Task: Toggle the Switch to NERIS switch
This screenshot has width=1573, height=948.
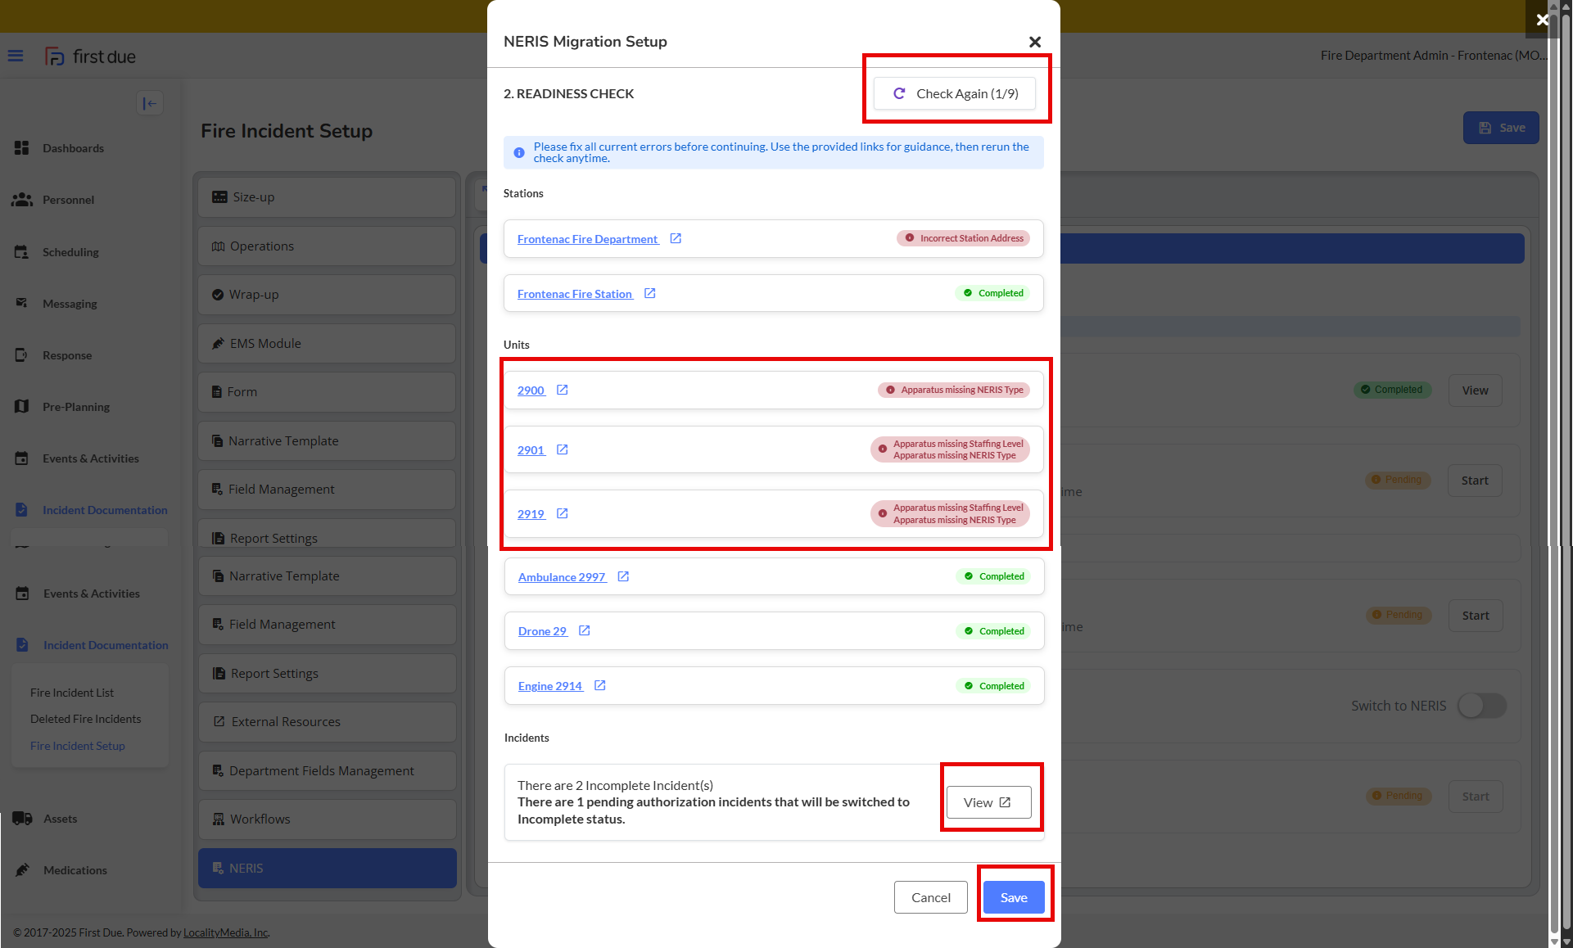Action: pos(1482,706)
